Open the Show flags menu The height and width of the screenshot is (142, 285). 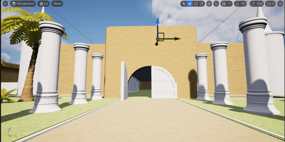(x=57, y=4)
